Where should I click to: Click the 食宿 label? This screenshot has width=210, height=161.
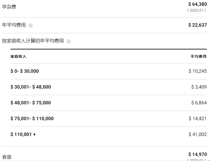(x=7, y=157)
